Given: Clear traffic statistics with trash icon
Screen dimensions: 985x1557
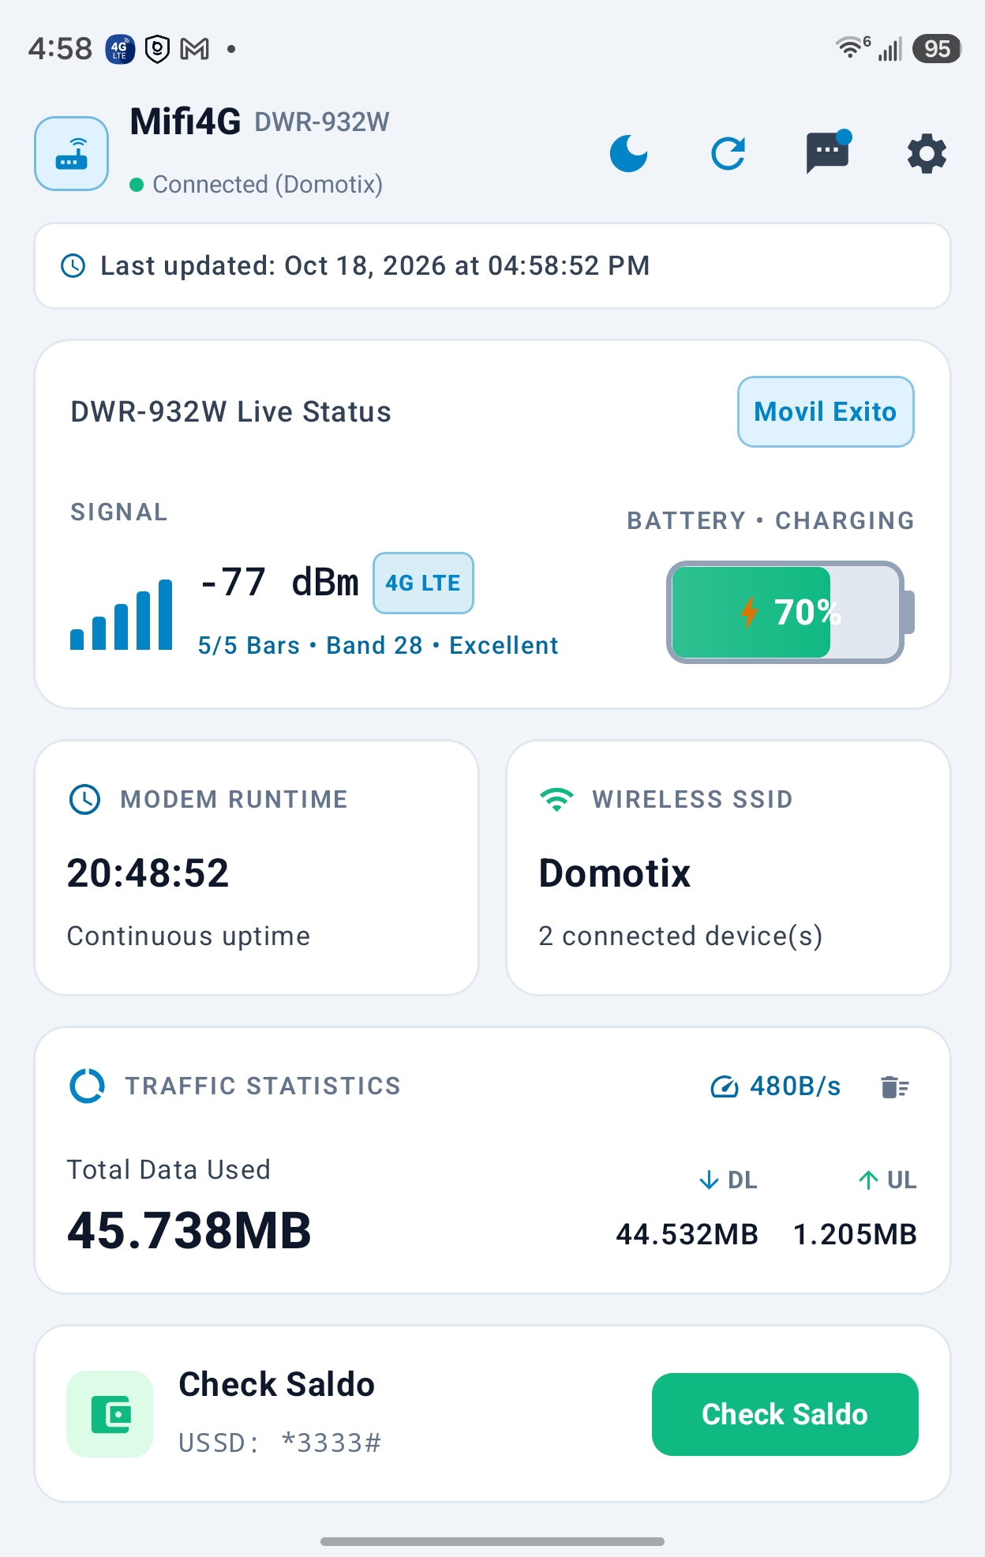Looking at the screenshot, I should [894, 1087].
